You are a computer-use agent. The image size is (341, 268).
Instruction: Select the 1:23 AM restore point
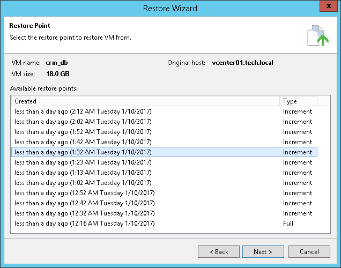(165, 162)
